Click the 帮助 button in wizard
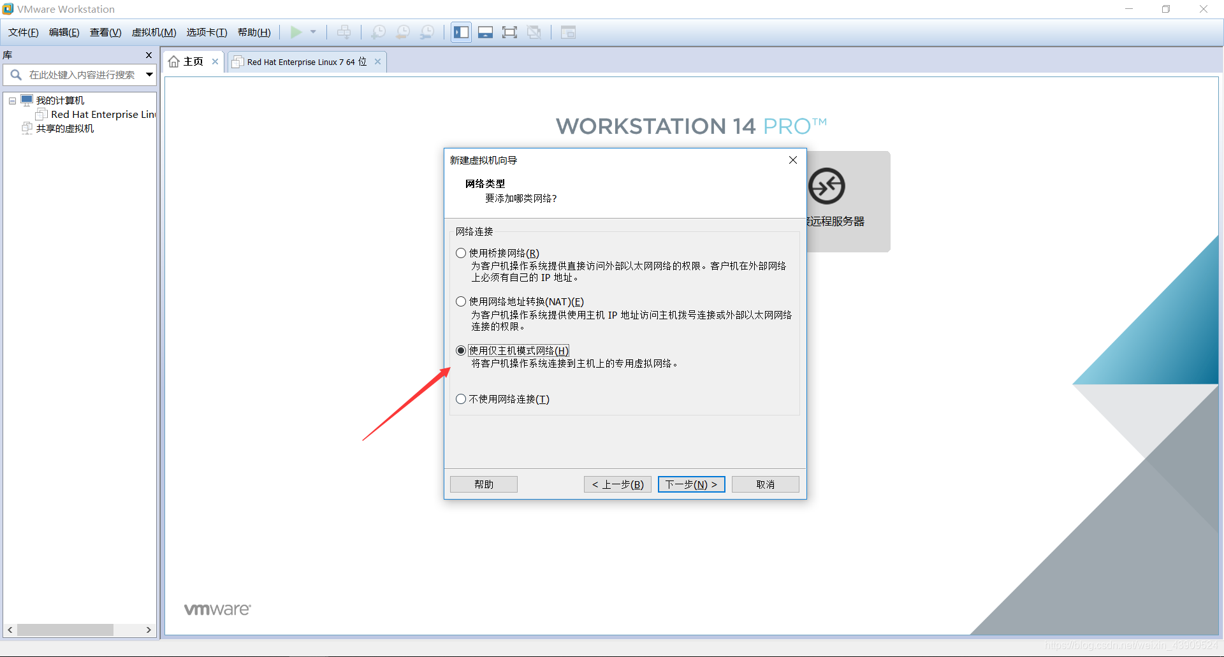The image size is (1224, 657). coord(484,484)
